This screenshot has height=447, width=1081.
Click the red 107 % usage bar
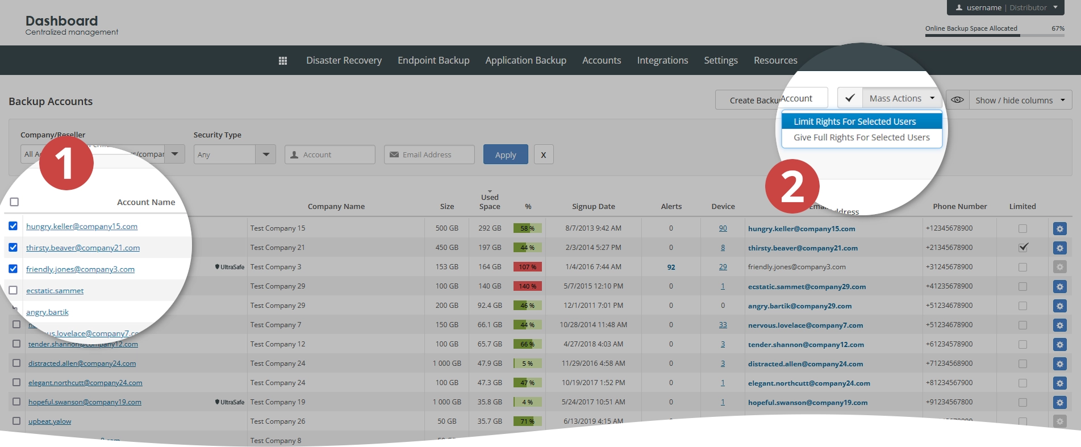coord(527,267)
